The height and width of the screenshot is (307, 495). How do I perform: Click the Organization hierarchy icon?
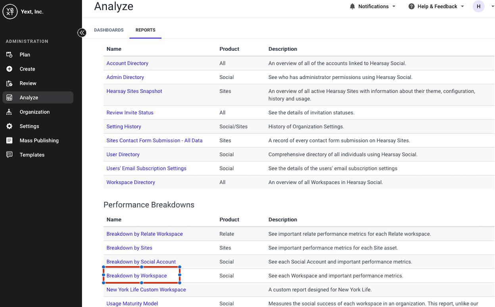coord(10,112)
